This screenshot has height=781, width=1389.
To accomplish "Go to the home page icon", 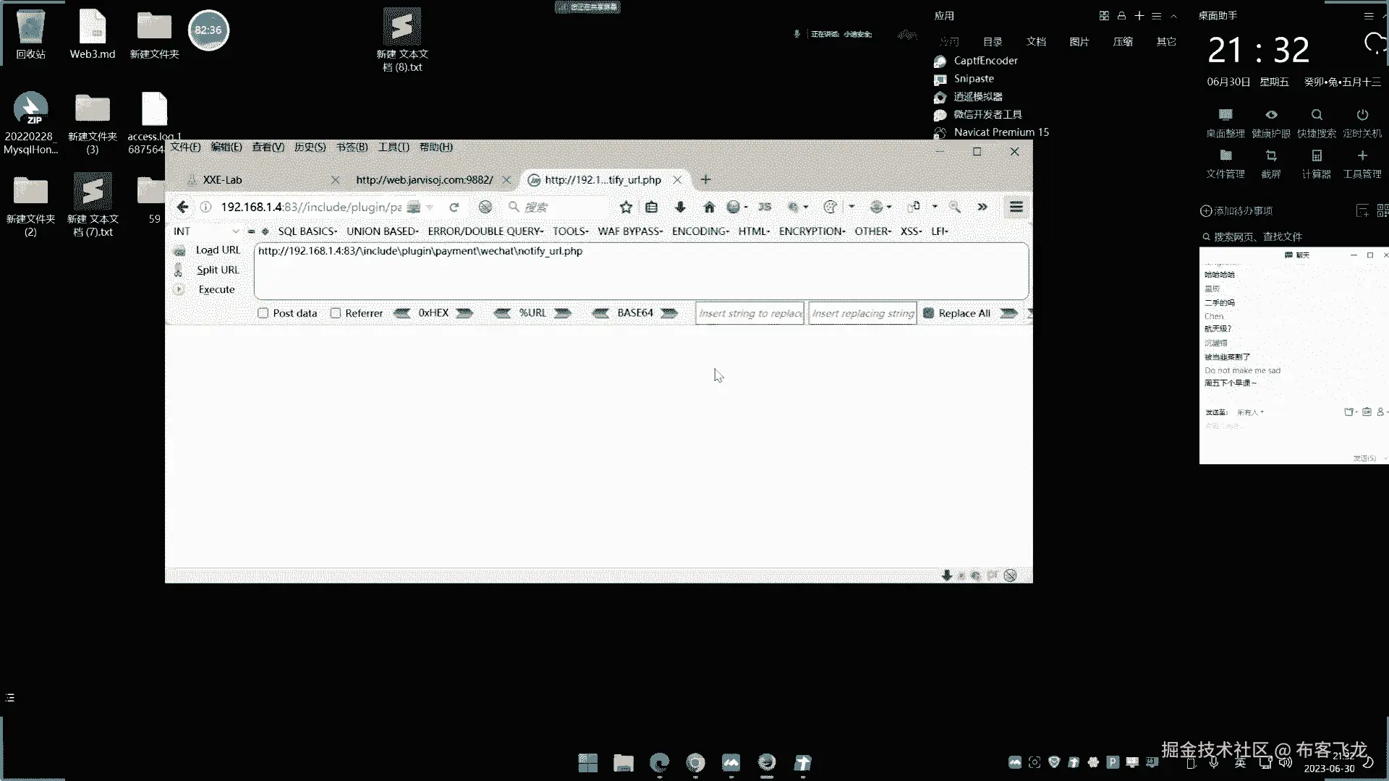I will [x=709, y=207].
